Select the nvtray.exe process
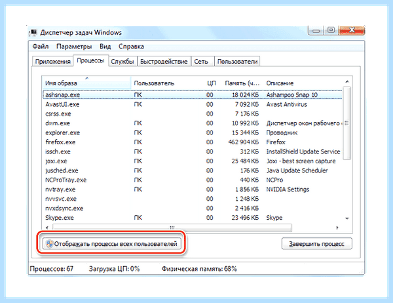393x303 pixels. coord(193,190)
